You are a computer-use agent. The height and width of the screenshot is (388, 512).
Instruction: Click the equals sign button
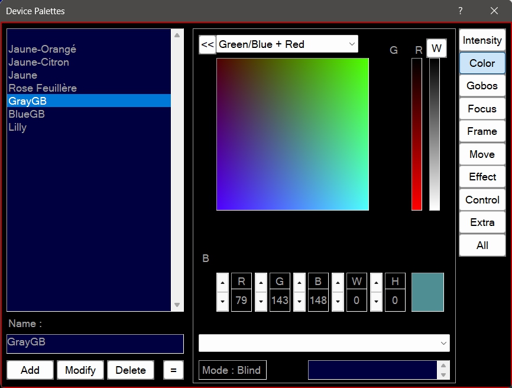point(173,370)
